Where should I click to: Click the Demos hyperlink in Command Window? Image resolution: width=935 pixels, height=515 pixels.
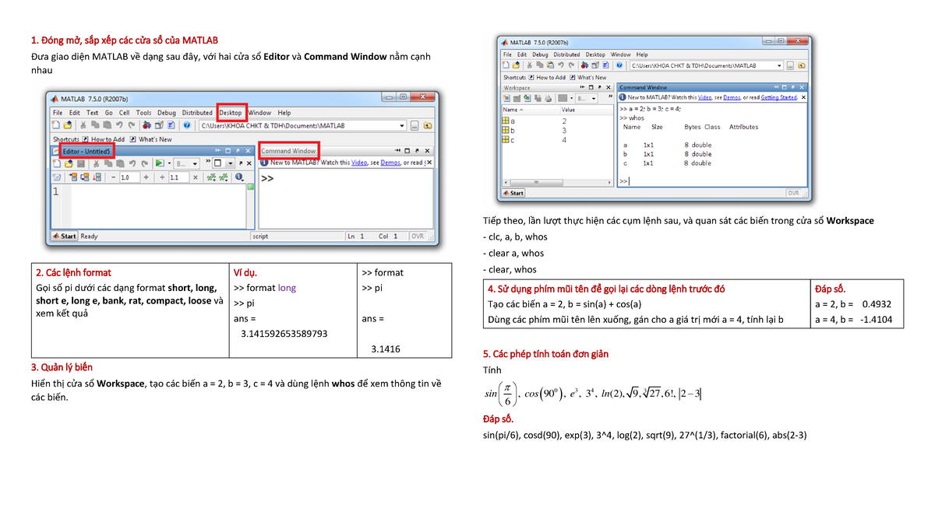tap(732, 97)
